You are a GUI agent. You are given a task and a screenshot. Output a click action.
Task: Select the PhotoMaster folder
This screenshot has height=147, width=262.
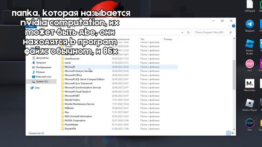point(119,125)
